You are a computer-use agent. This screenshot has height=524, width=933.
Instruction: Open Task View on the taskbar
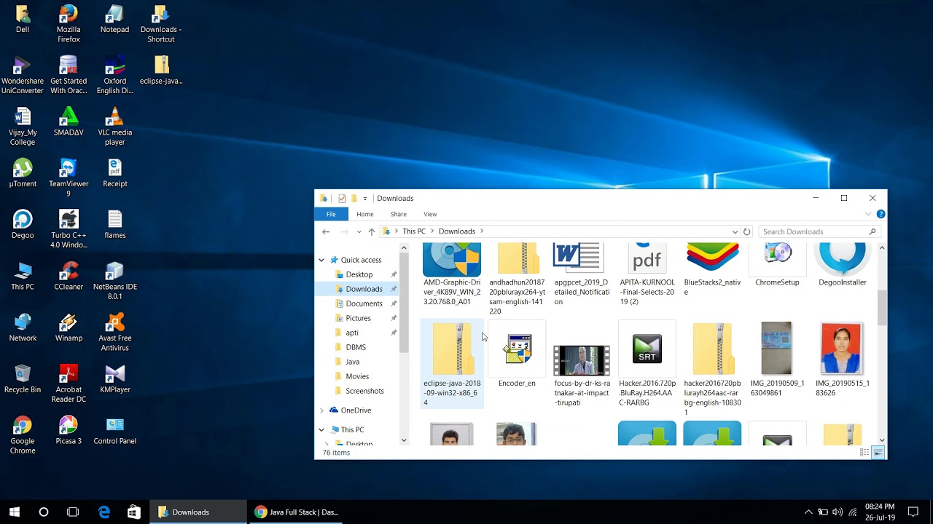point(73,512)
